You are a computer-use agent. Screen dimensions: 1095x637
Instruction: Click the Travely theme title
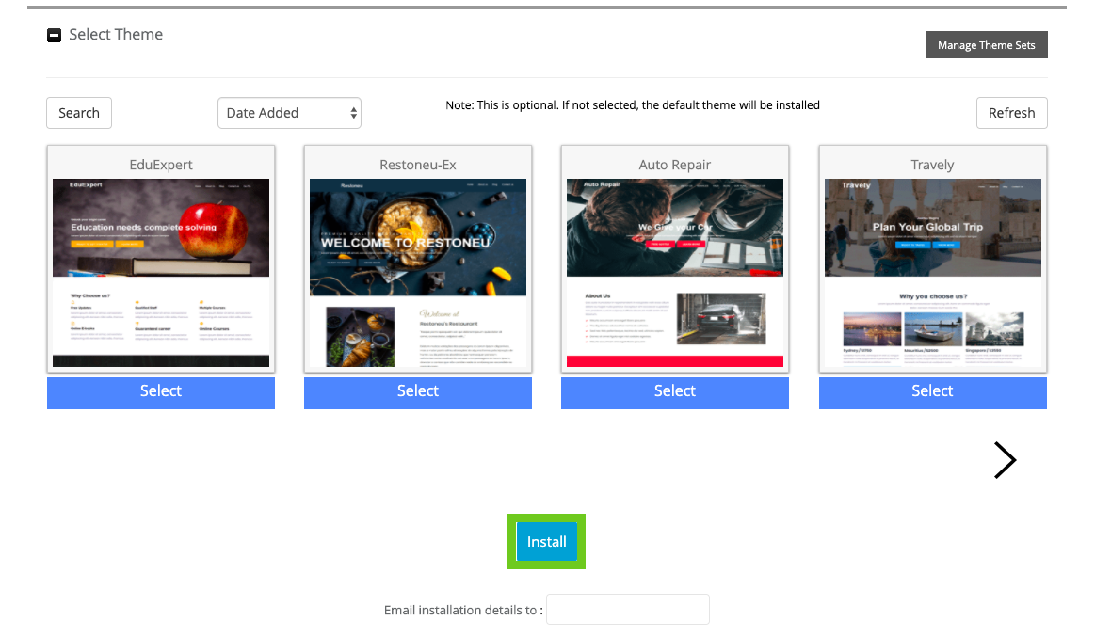click(x=932, y=165)
